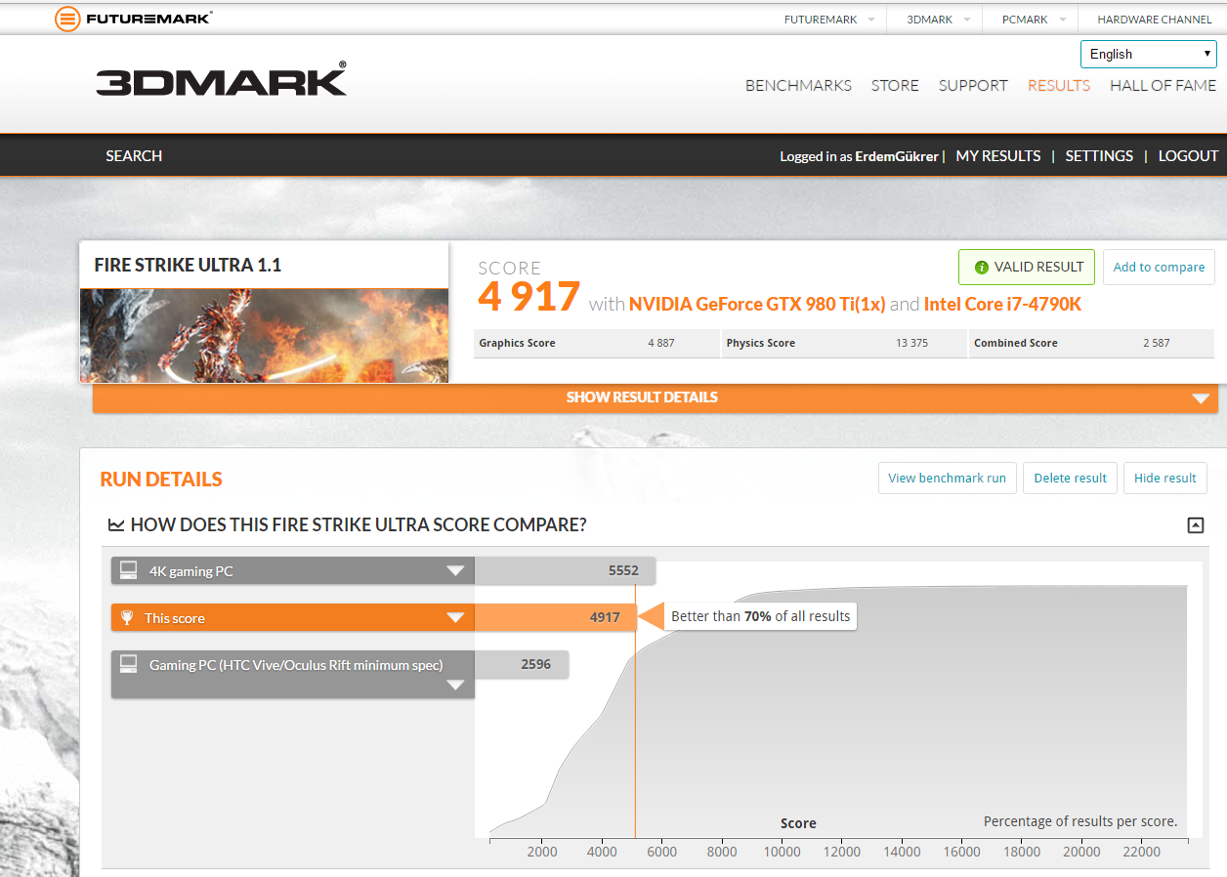The image size is (1227, 877).
Task: Click the 4917 orange score bar value
Action: click(605, 617)
